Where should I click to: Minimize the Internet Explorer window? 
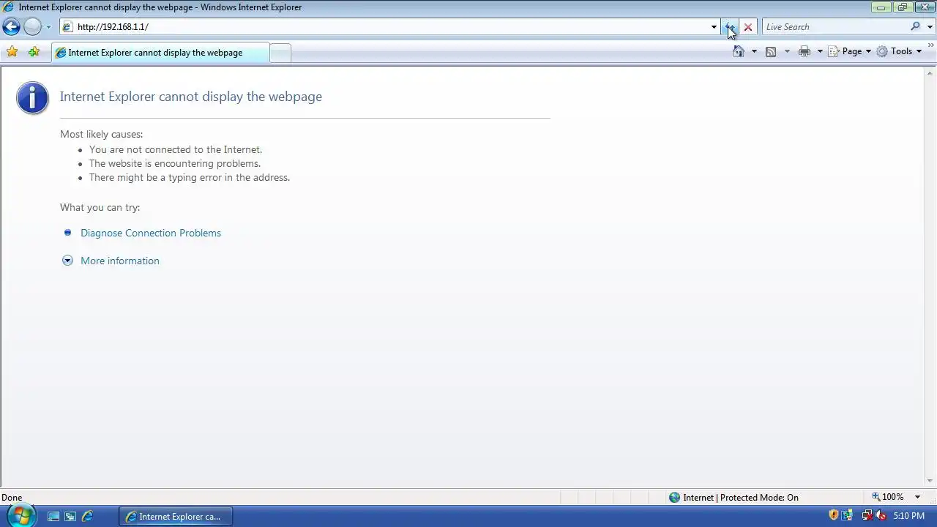pyautogui.click(x=881, y=7)
